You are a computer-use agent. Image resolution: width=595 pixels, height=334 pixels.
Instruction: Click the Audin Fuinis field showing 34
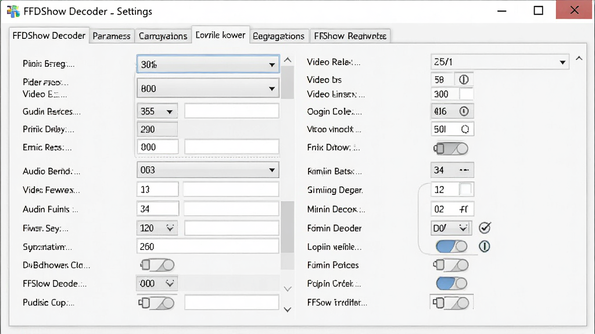coord(157,209)
